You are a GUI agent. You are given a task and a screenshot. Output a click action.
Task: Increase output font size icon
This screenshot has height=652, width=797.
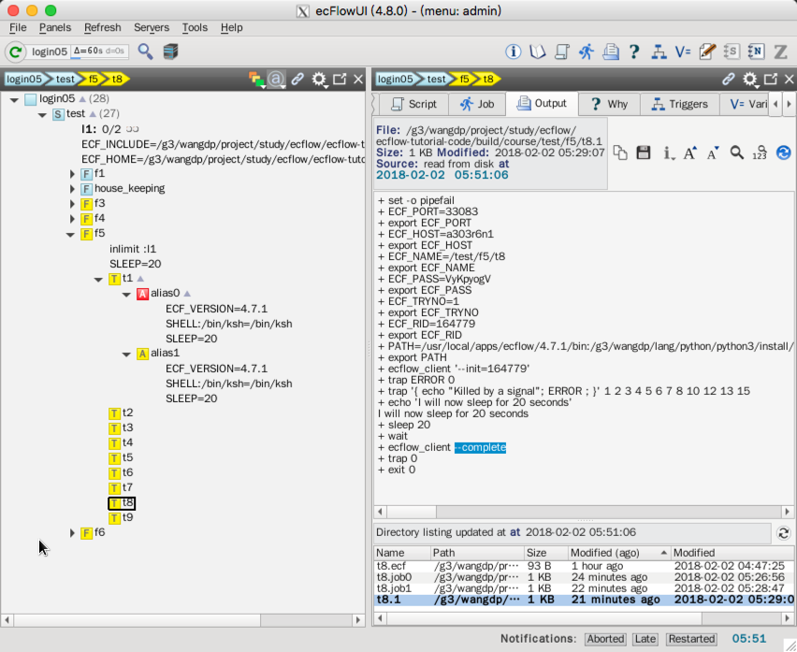coord(689,152)
